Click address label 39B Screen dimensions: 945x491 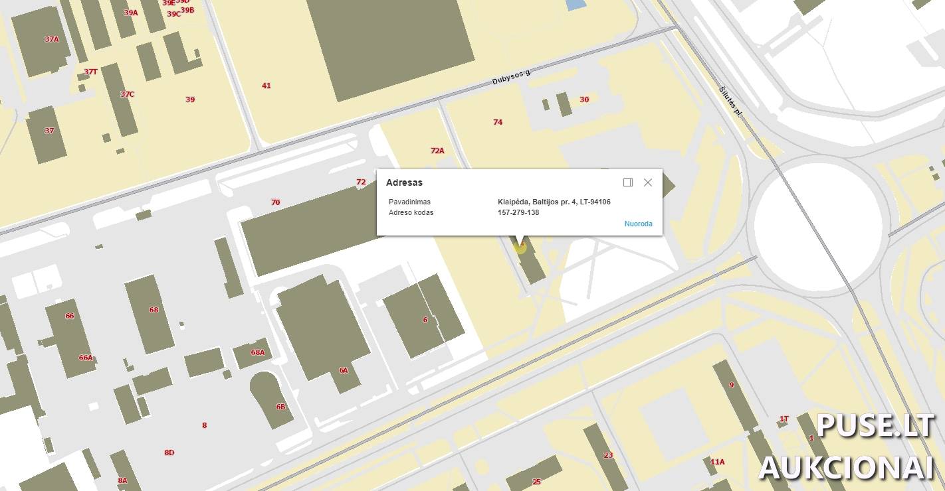pos(187,10)
